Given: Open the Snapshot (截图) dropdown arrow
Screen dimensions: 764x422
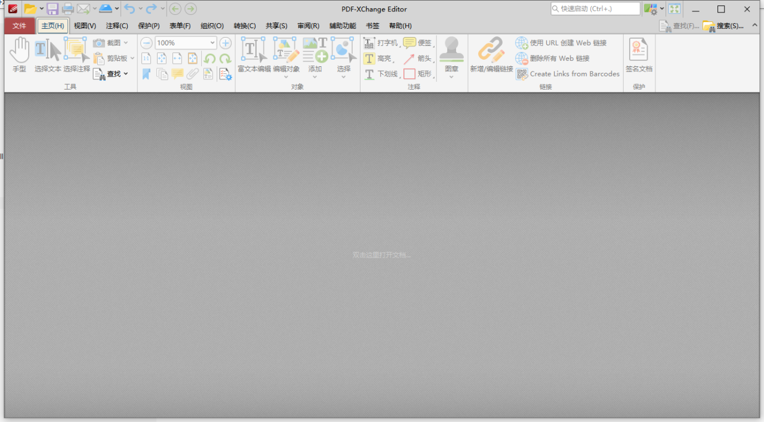Looking at the screenshot, I should pos(125,42).
